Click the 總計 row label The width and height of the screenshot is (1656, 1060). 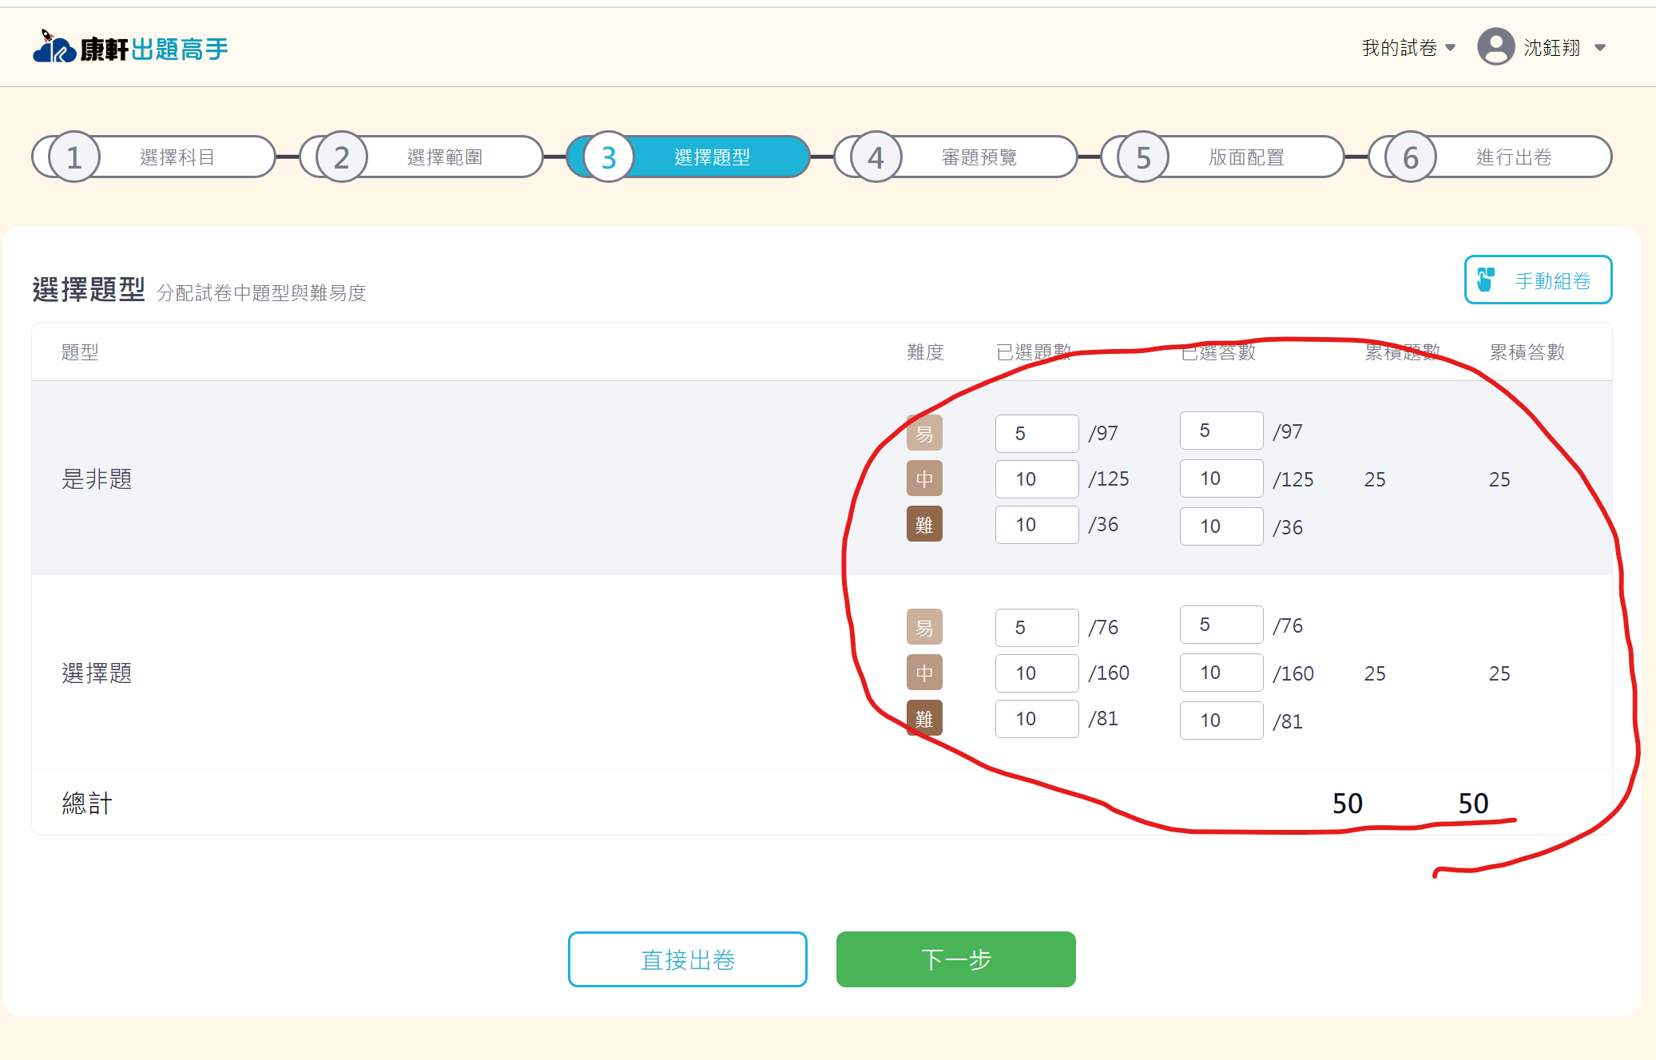click(87, 803)
